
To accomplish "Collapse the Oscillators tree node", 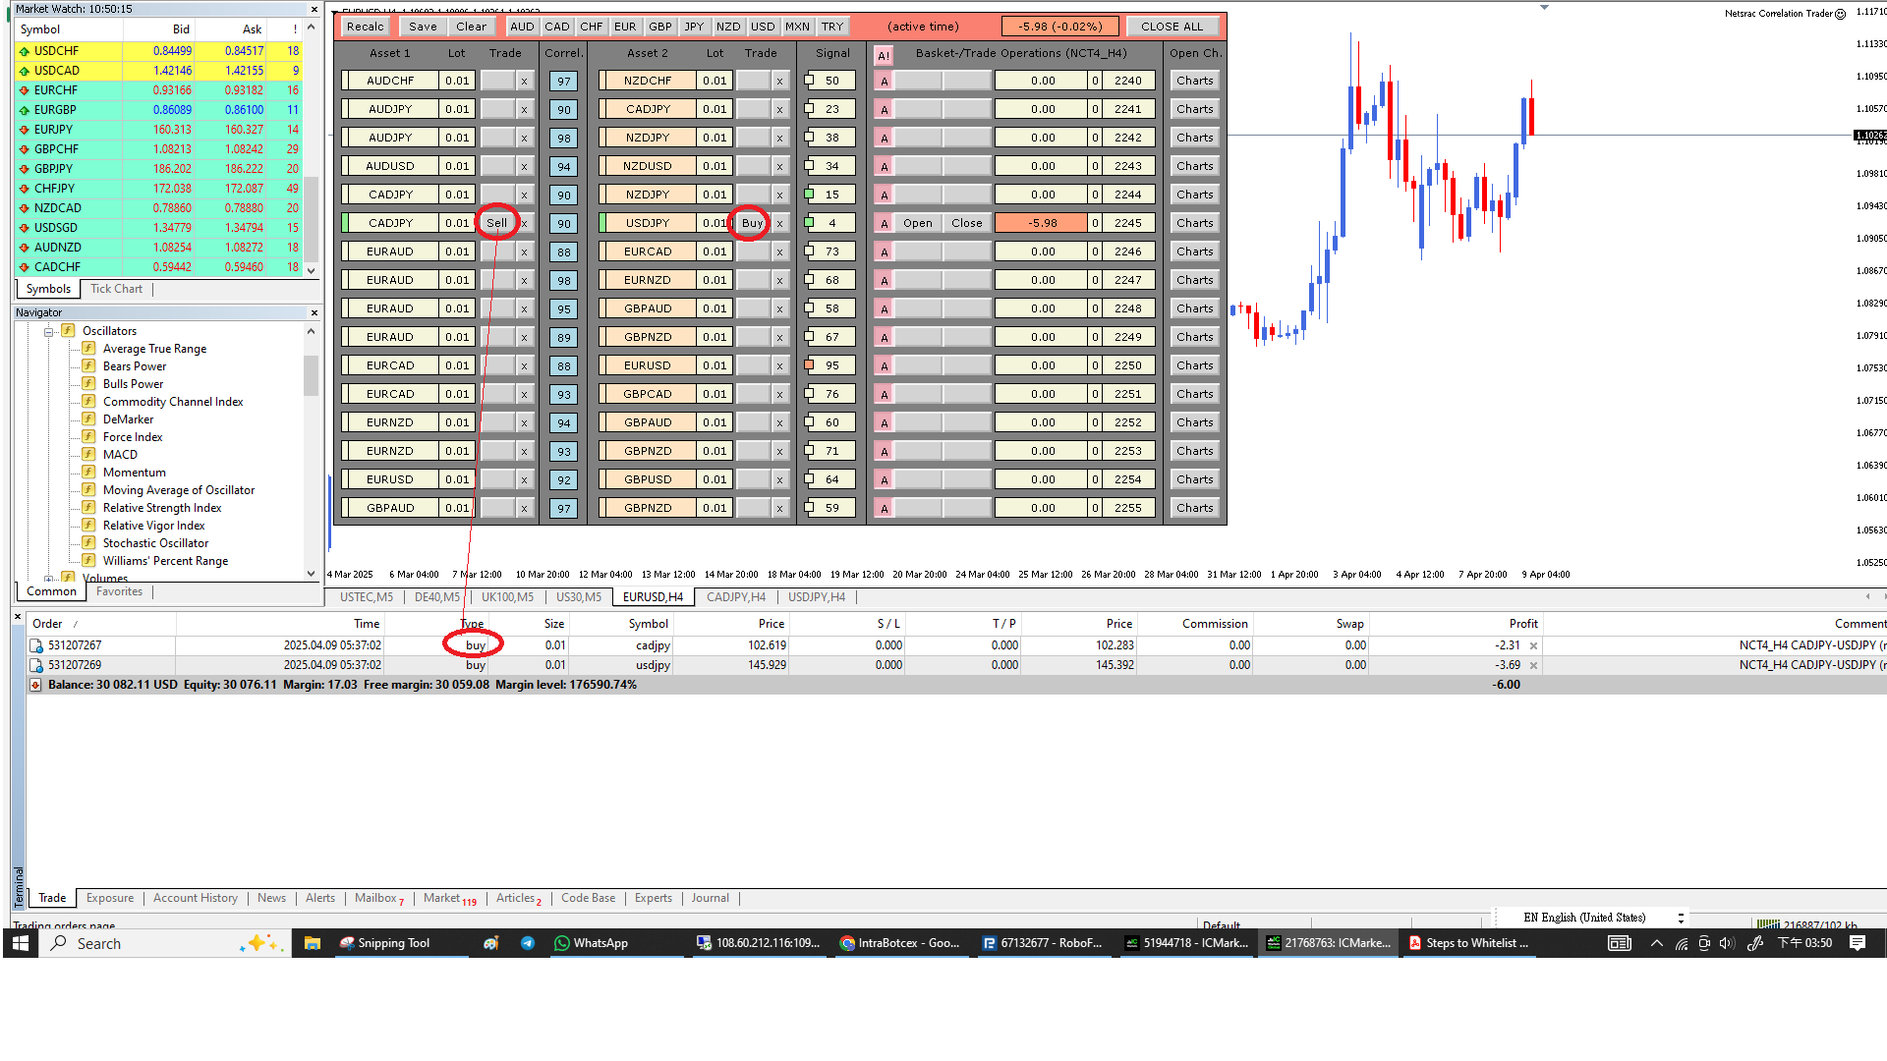I will 48,332.
